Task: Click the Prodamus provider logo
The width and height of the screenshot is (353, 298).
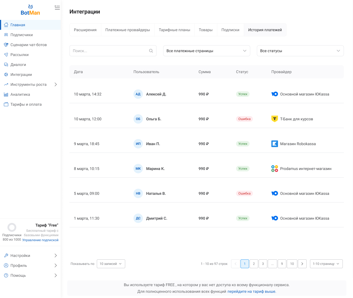Action: click(x=274, y=169)
